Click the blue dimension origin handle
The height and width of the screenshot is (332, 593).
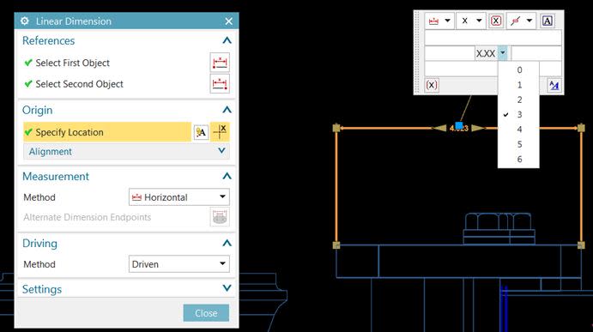tap(459, 125)
